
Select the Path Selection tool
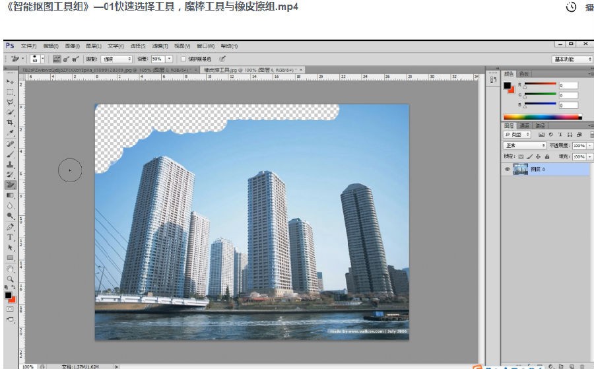[10, 248]
